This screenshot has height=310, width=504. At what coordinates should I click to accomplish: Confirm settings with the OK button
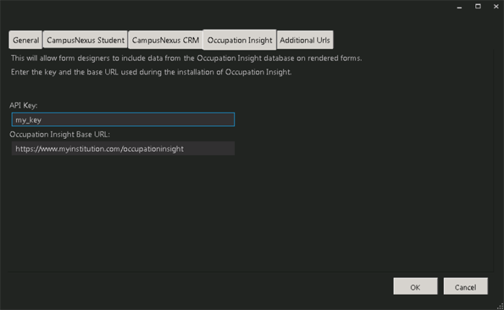[x=415, y=286]
